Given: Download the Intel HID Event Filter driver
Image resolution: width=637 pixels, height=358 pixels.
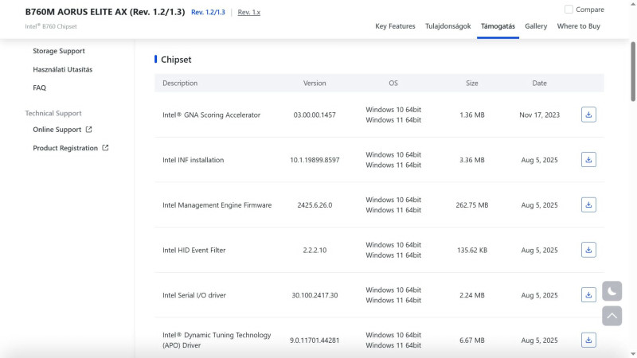Looking at the screenshot, I should tap(588, 250).
